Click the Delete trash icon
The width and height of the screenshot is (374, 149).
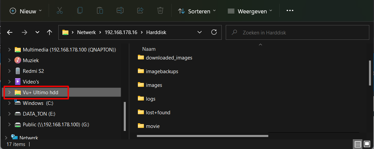pyautogui.click(x=160, y=10)
